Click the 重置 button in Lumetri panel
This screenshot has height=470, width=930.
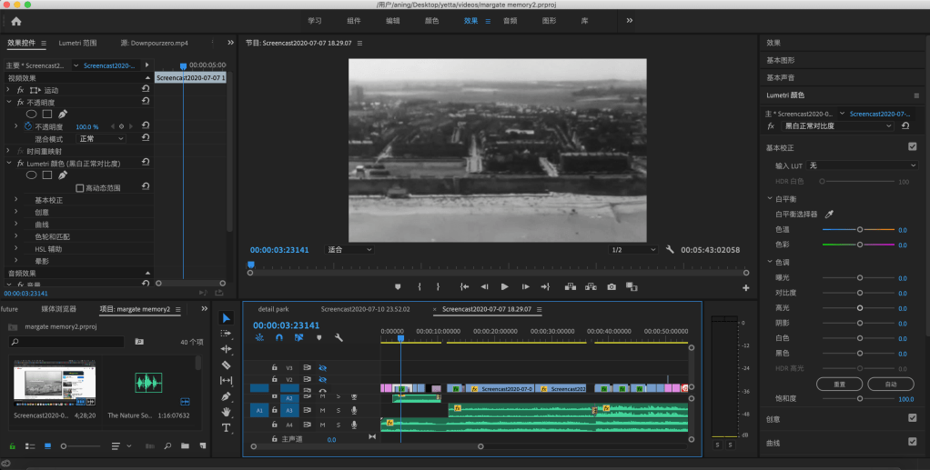pos(839,384)
